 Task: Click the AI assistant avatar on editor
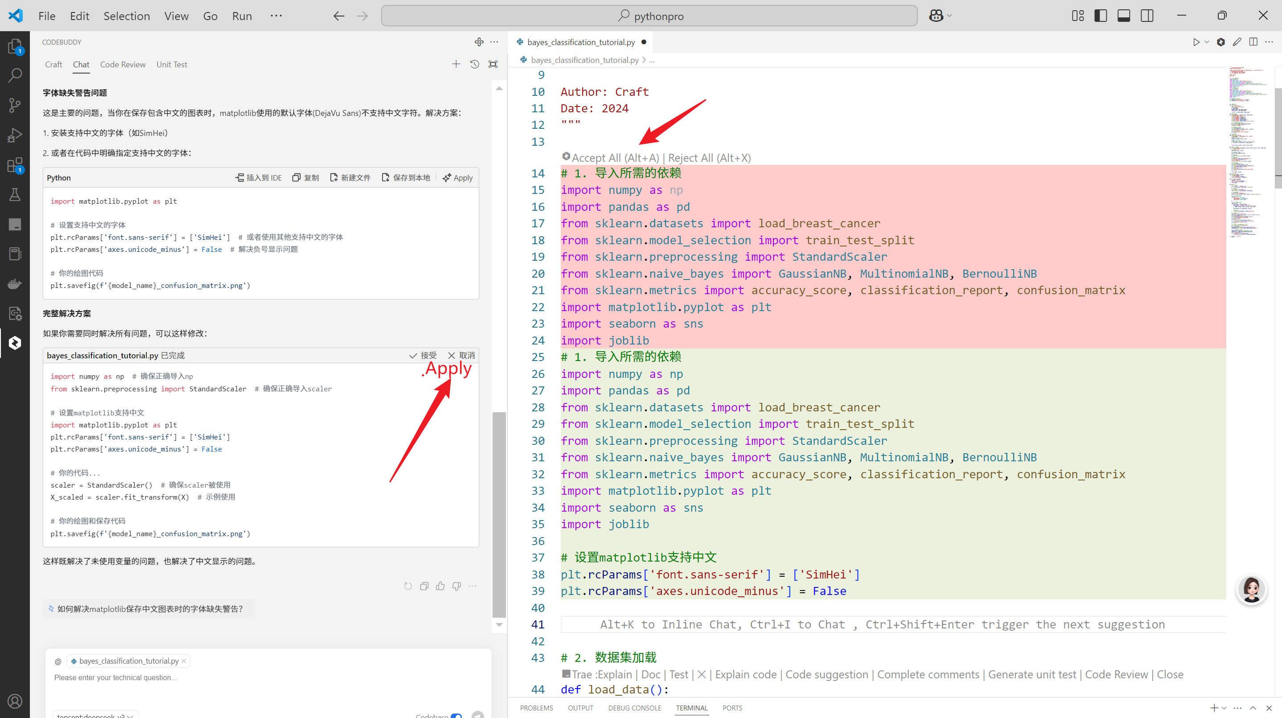1251,589
